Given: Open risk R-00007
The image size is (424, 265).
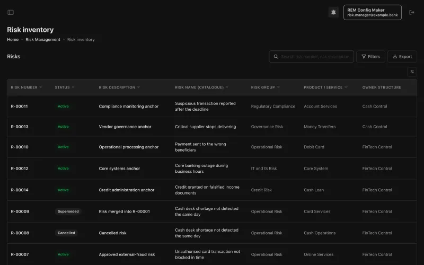Looking at the screenshot, I should [20, 254].
